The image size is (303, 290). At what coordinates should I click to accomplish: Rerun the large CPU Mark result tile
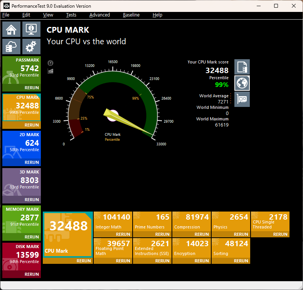[68, 261]
